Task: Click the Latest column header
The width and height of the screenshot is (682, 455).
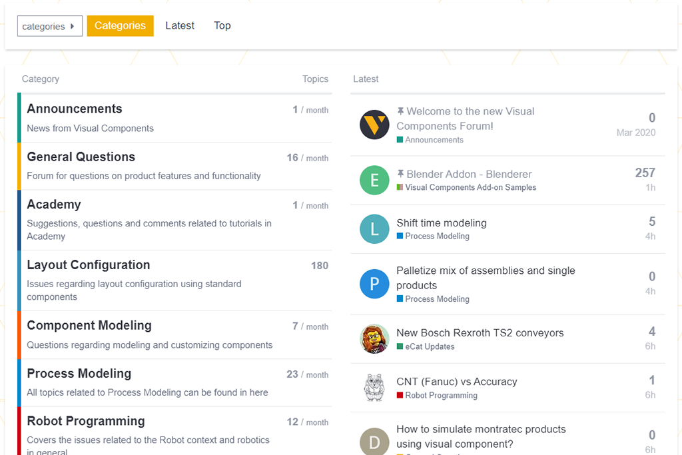Action: point(366,79)
